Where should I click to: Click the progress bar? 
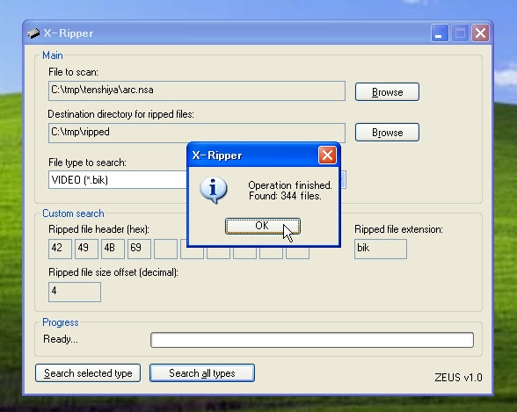click(x=312, y=340)
